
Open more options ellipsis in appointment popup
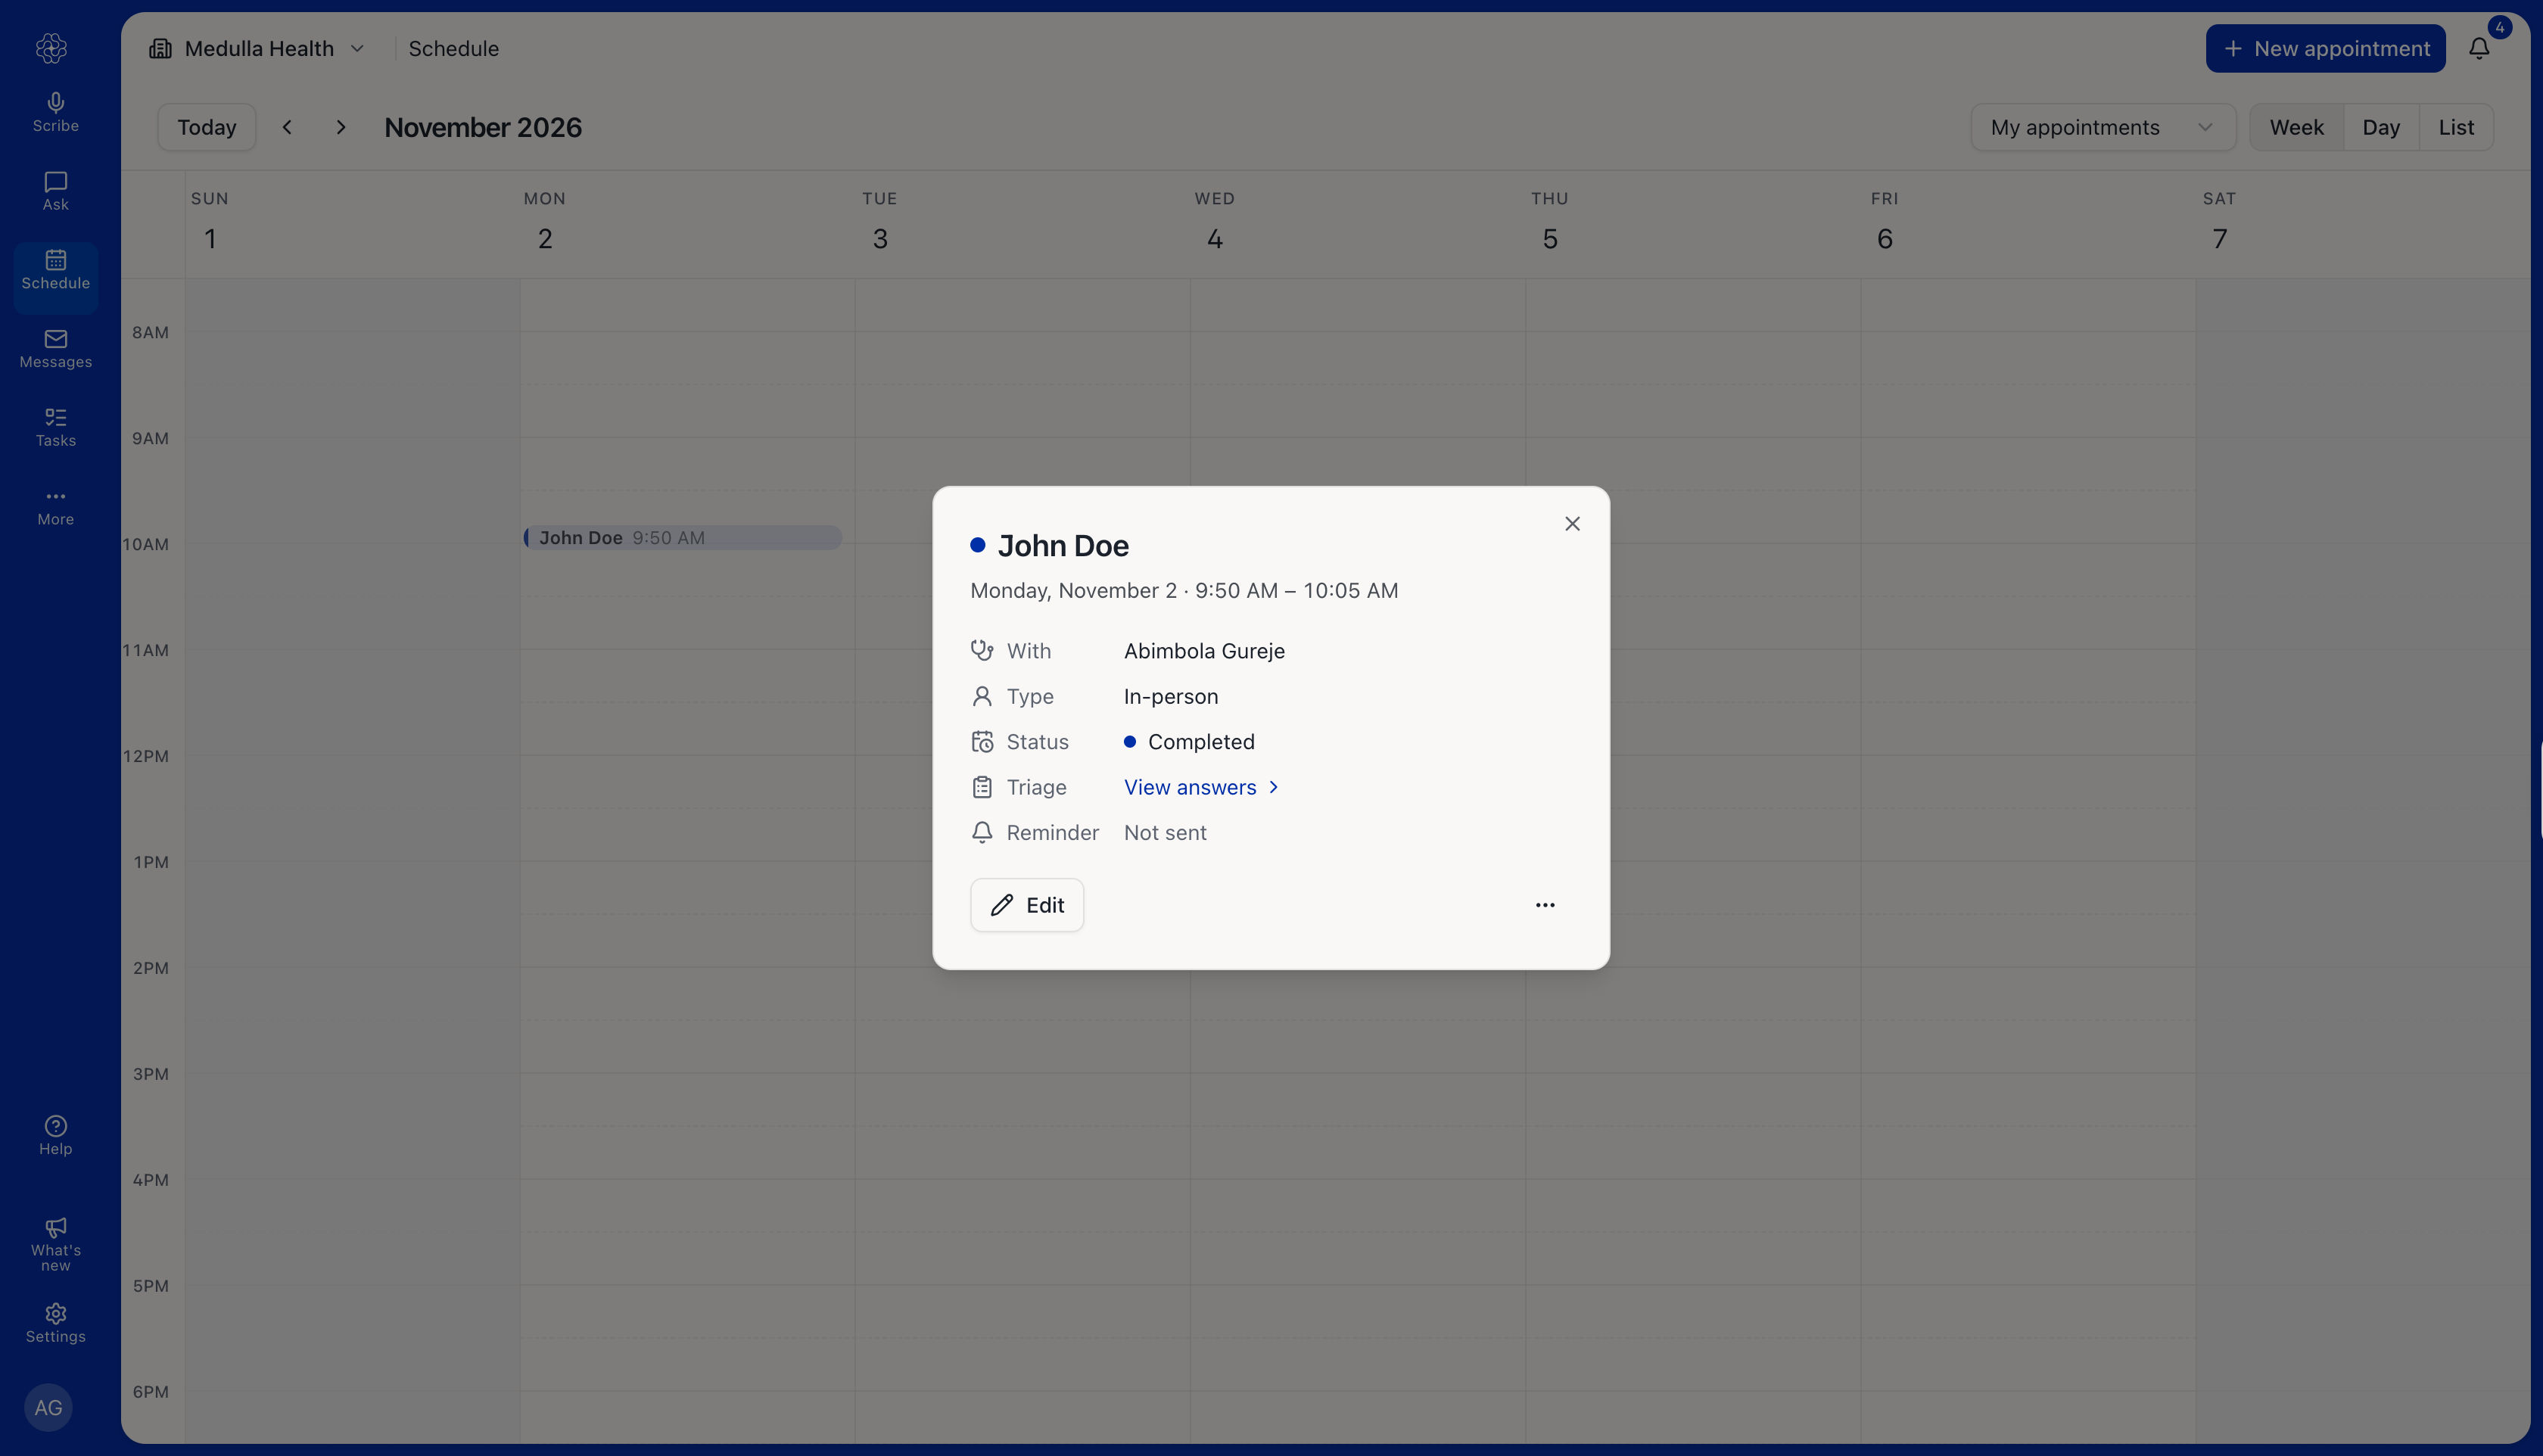click(x=1545, y=905)
